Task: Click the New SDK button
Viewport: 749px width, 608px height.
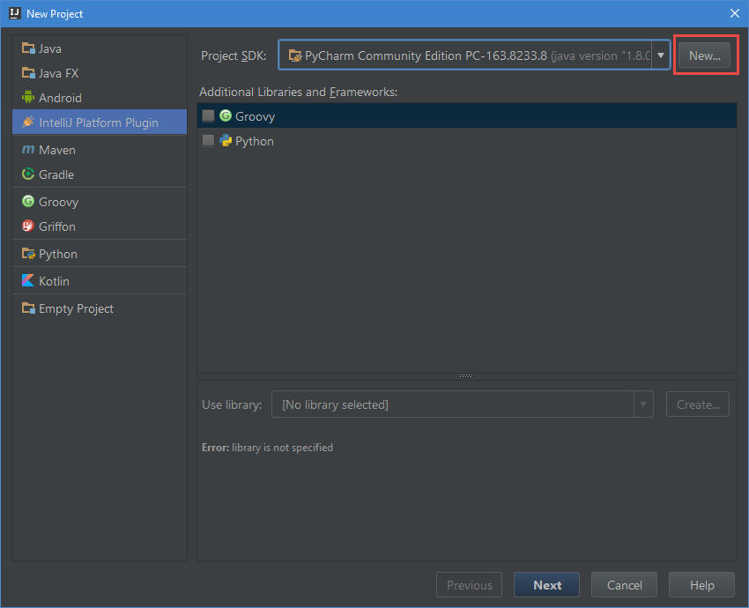Action: point(704,55)
